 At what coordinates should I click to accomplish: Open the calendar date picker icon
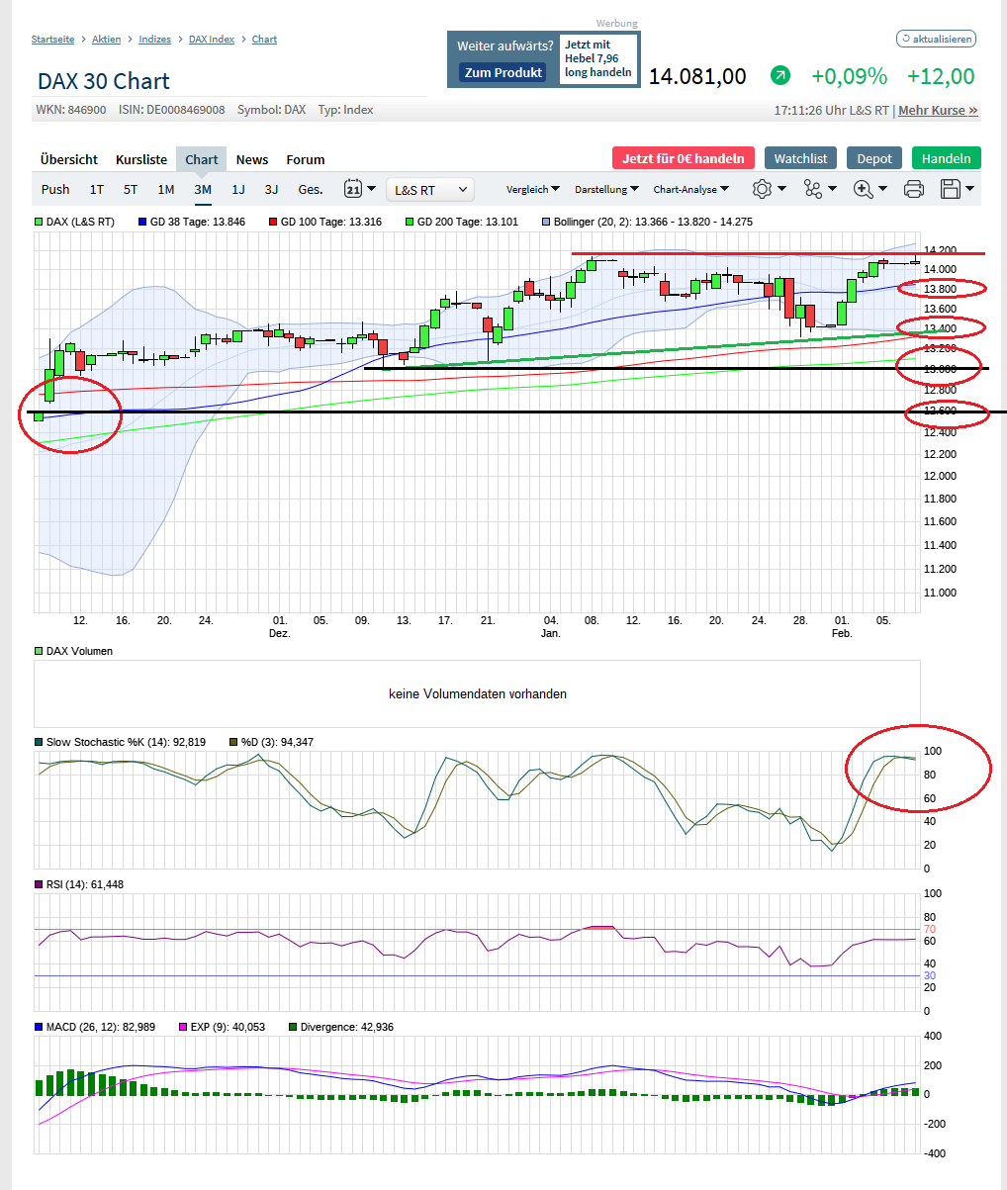[354, 188]
